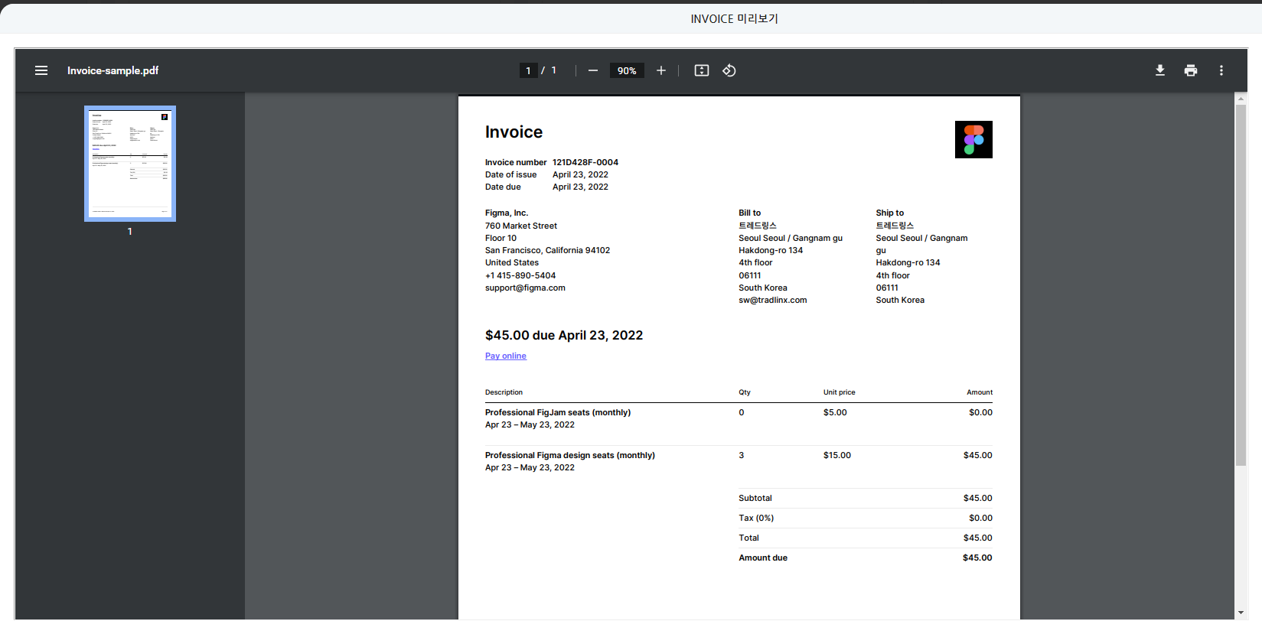The height and width of the screenshot is (634, 1262).
Task: Click '$45.00 due April 23, 2022' text
Action: click(564, 335)
